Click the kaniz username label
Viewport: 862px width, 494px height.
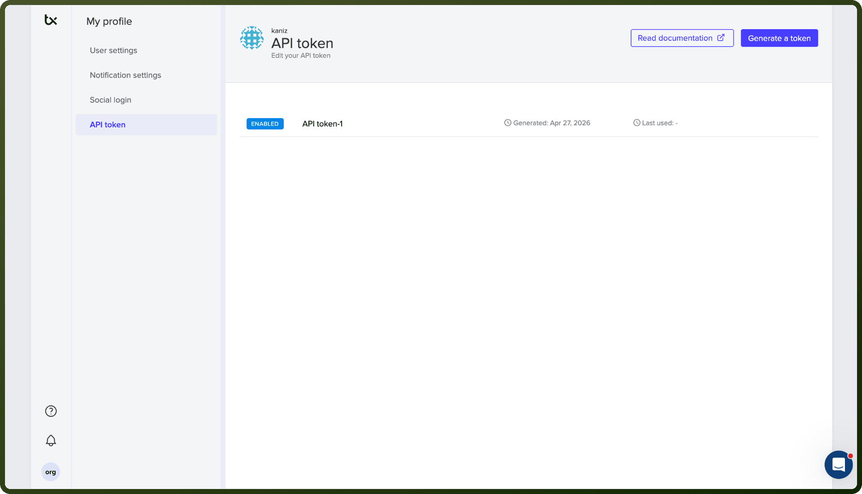279,31
